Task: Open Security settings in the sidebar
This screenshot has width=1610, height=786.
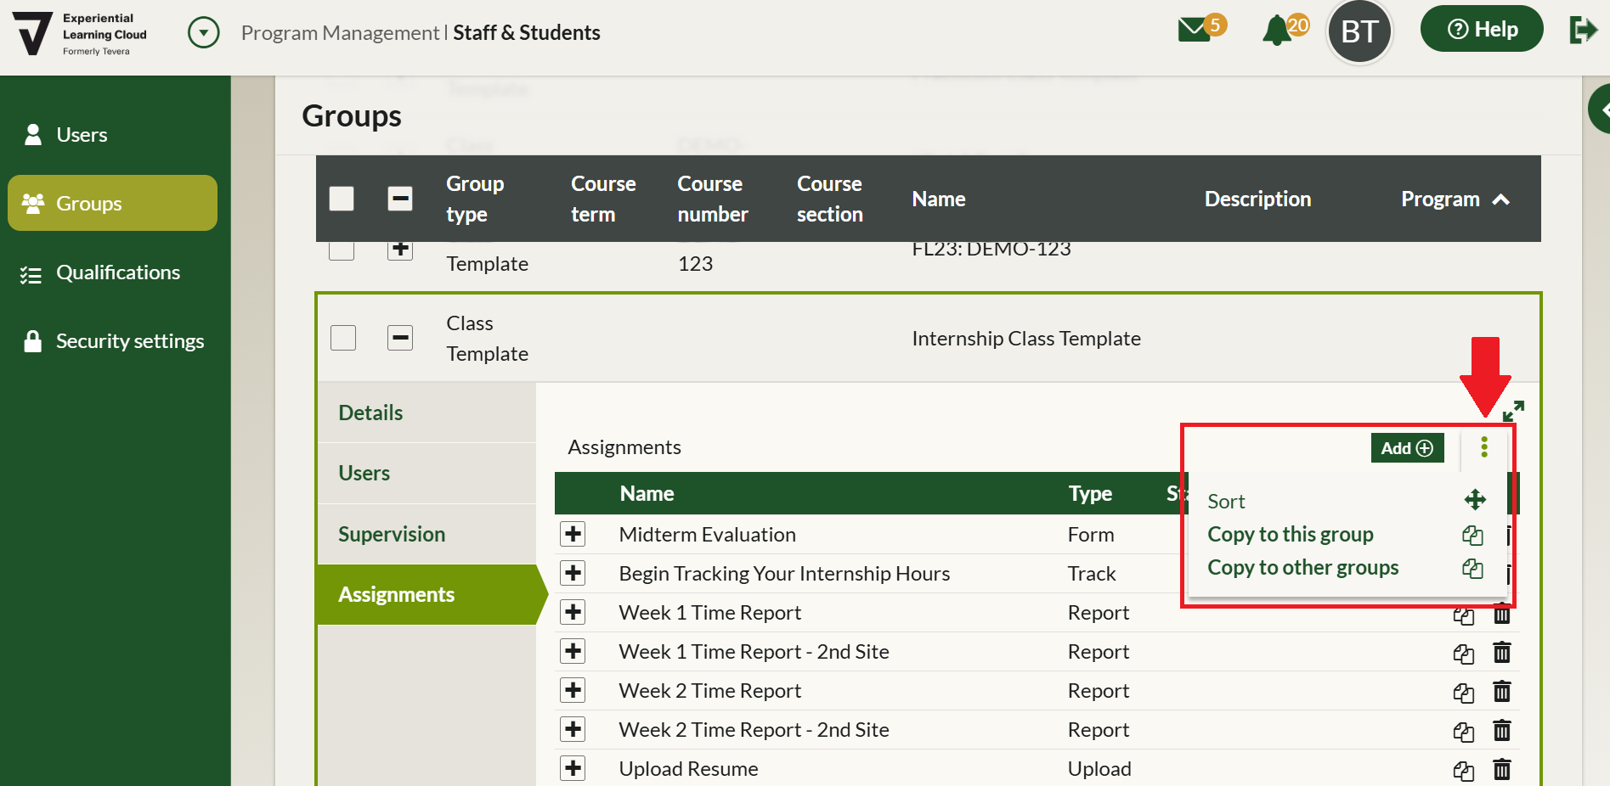Action: pyautogui.click(x=112, y=341)
